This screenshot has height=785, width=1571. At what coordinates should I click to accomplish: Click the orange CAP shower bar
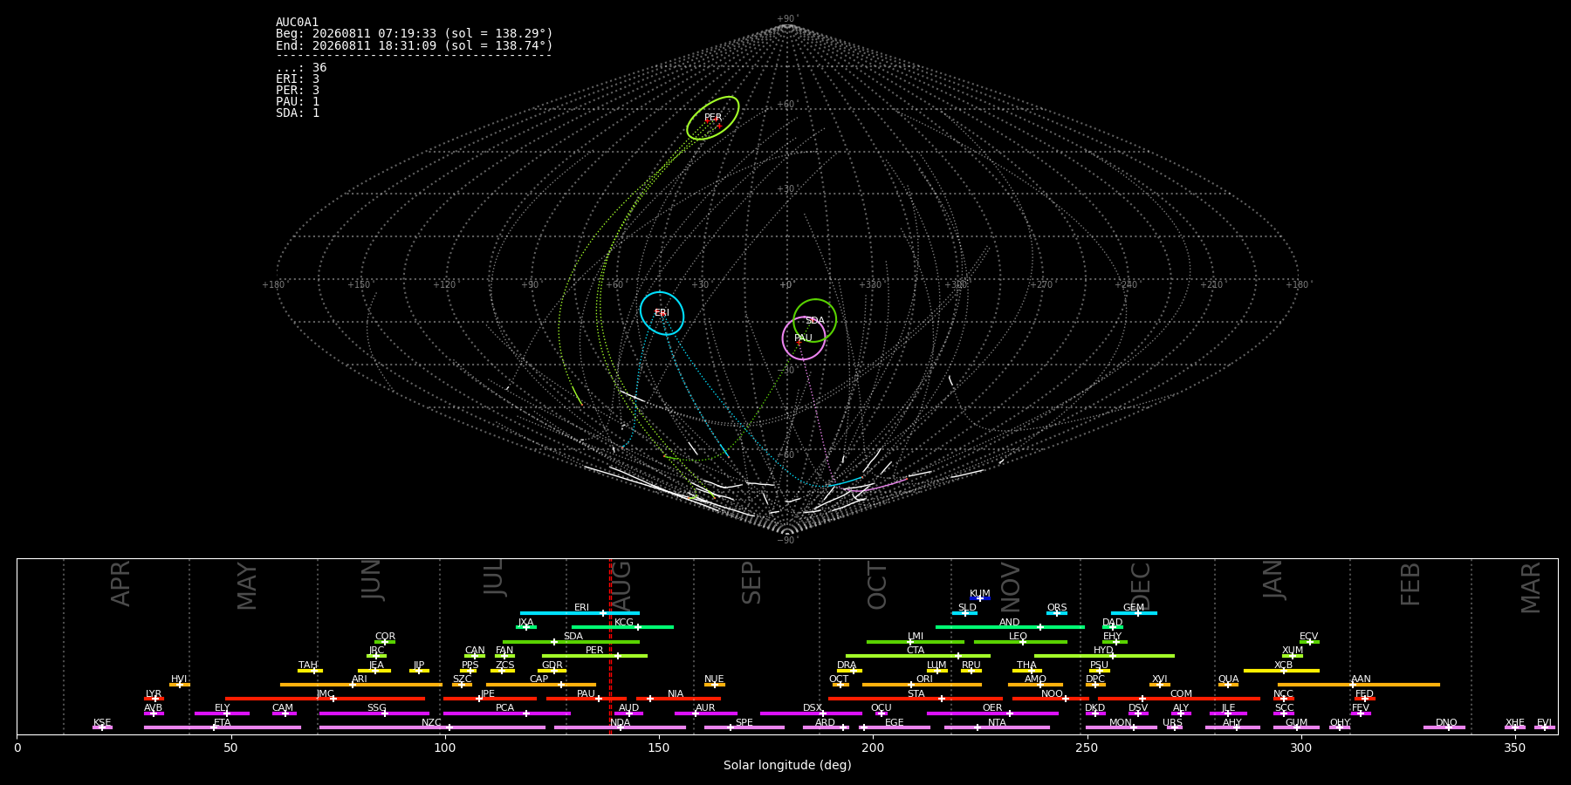[541, 685]
